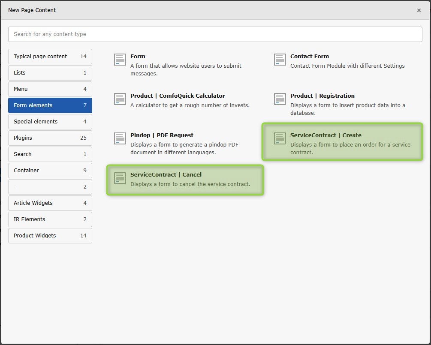Open the Product Widgets tab

(x=50, y=236)
